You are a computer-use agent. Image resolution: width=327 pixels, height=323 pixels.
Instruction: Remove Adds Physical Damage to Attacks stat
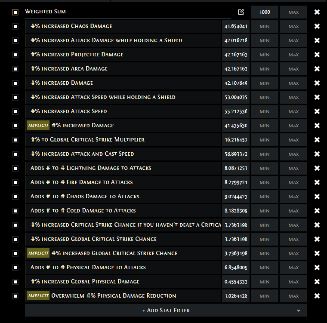317,268
